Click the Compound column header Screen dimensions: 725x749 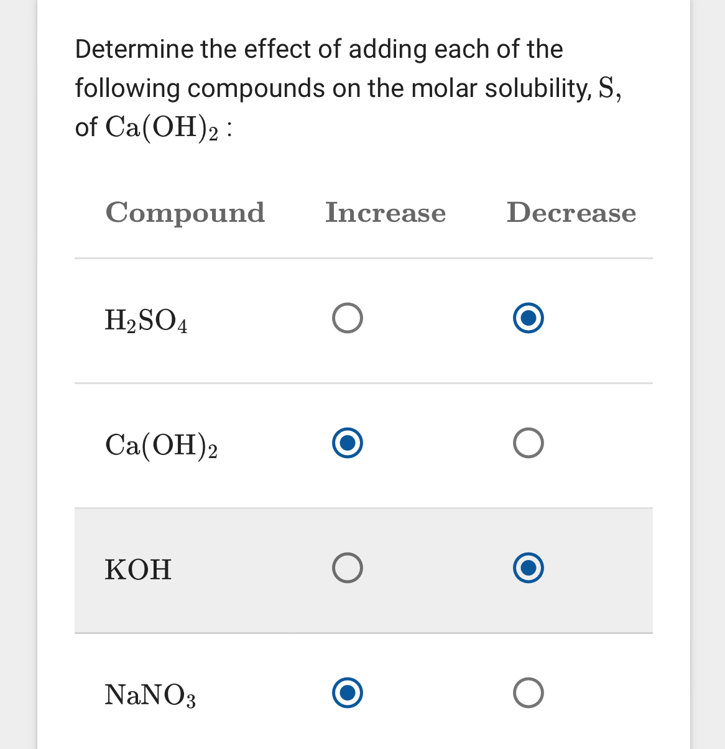pyautogui.click(x=185, y=213)
